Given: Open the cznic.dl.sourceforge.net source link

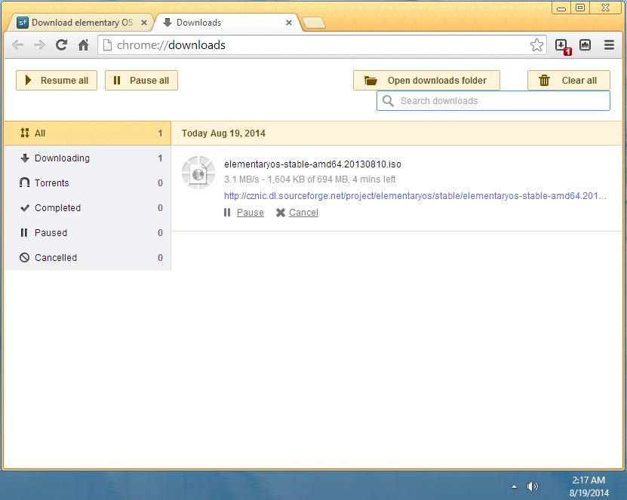Looking at the screenshot, I should (x=415, y=196).
